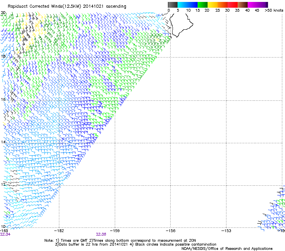The image size is (285, 251).
Task: Click latitude label '18'
Action: [3, 56]
